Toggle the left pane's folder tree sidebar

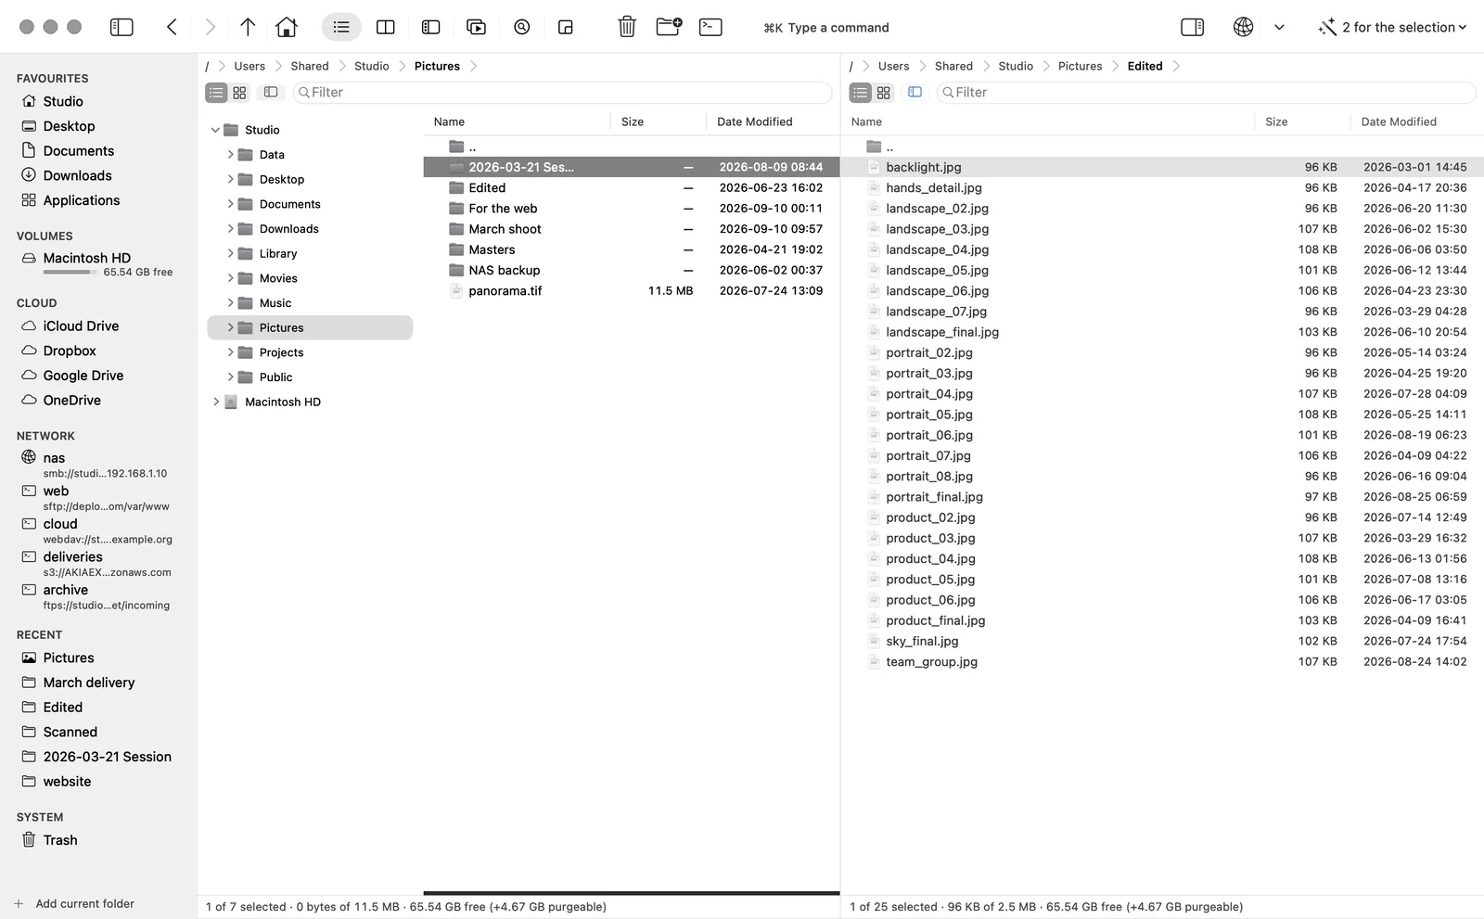(x=271, y=93)
